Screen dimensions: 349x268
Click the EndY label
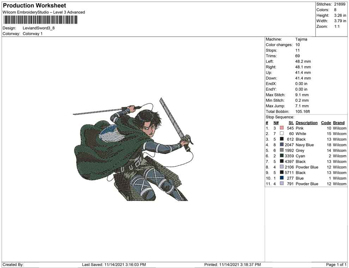(x=271, y=89)
